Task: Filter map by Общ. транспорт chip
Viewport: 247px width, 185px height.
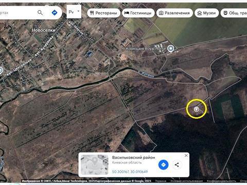Action: 234,13
